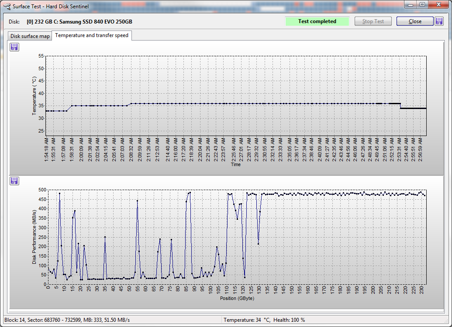This screenshot has height=327, width=452.
Task: Click save icon above the temperature graph
Action: (x=14, y=47)
